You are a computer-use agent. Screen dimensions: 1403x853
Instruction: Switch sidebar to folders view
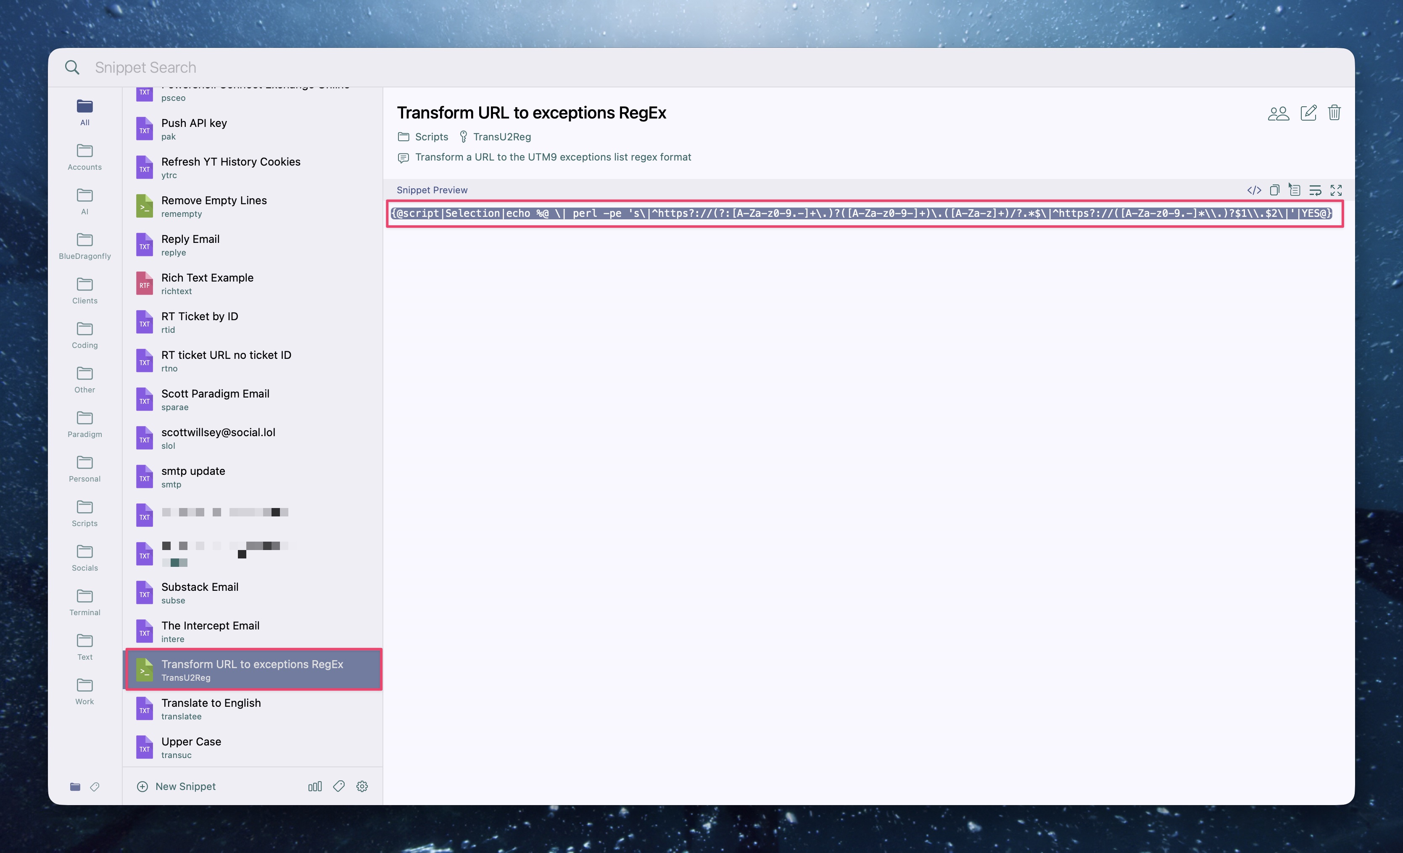pos(74,786)
